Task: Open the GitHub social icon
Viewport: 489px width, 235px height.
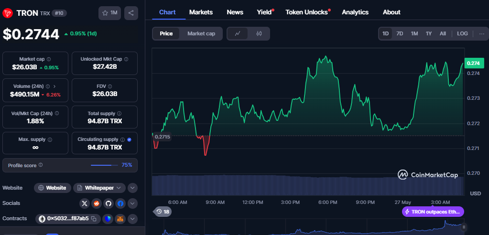Action: click(109, 204)
